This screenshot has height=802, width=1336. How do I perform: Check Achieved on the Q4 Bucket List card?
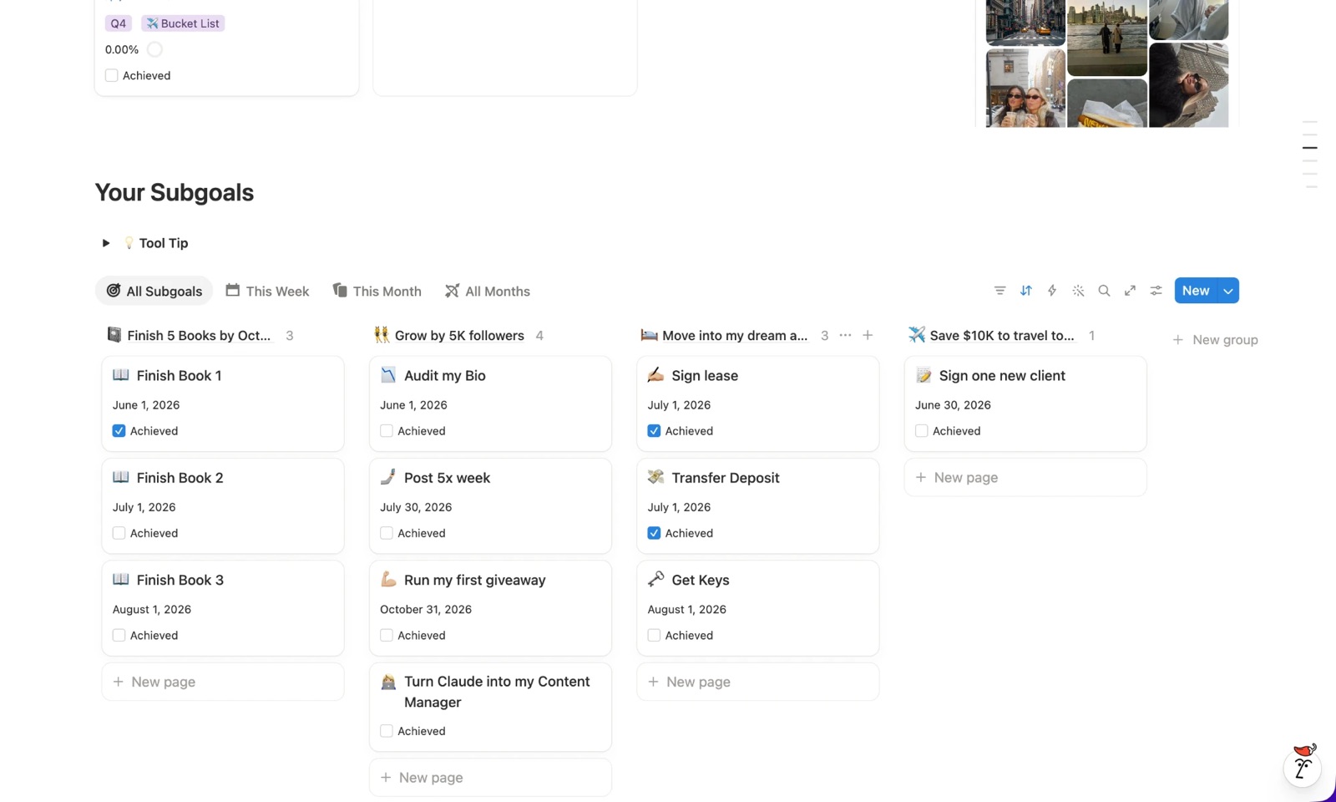pyautogui.click(x=111, y=75)
